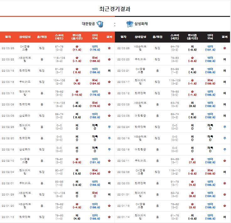Image resolution: width=231 pixels, height=223 pixels.
Task: Click the 승 (-9.5) handicap cell
Action: click(x=77, y=161)
